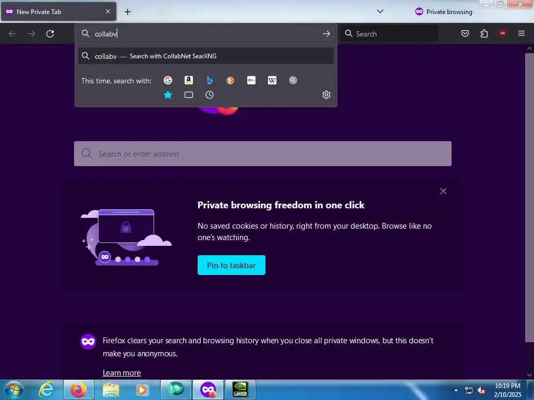Search this time with Amazon
The width and height of the screenshot is (534, 400).
click(x=189, y=80)
